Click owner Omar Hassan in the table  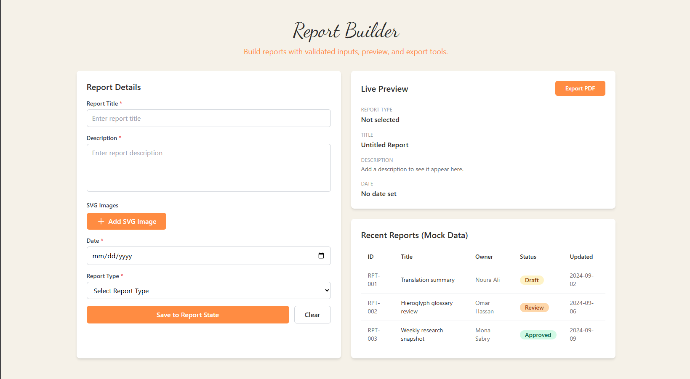click(485, 307)
